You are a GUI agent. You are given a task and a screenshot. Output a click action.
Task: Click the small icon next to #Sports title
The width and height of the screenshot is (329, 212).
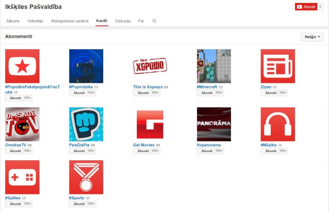tap(87, 198)
